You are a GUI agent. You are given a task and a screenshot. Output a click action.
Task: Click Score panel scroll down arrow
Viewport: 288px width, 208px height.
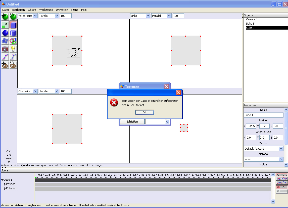coord(273,201)
